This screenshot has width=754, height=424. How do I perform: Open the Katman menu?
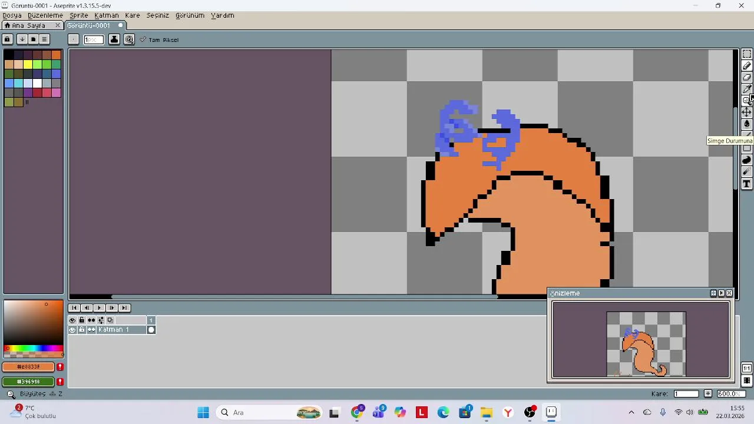point(107,15)
